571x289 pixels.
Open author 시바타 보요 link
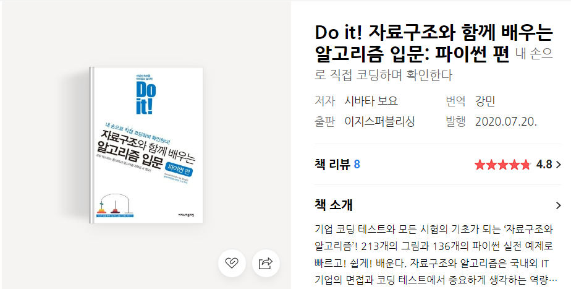371,101
